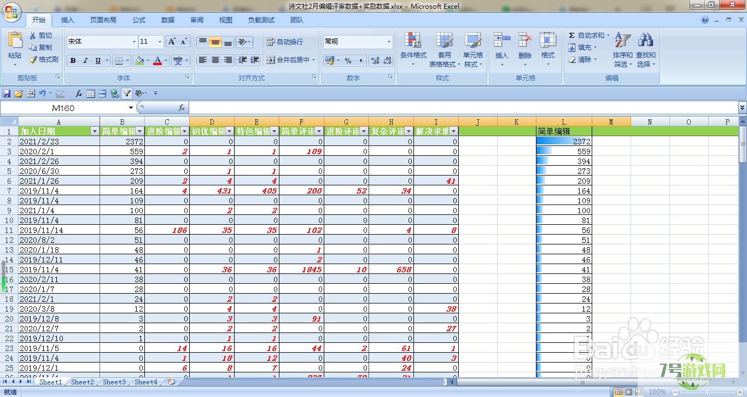Click the increase decimal icon
Screen dimensions: 747x397
click(375, 61)
